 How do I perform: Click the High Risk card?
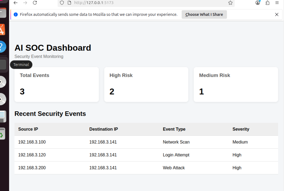pyautogui.click(x=146, y=84)
